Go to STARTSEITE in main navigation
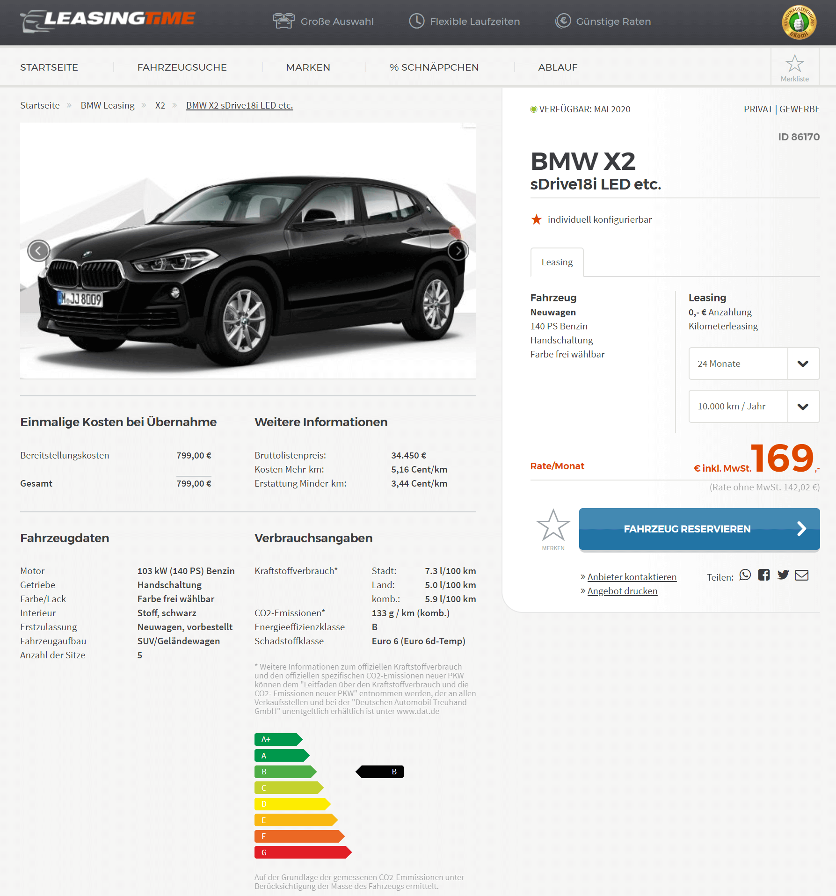Screen dimensions: 836x896 coord(49,67)
